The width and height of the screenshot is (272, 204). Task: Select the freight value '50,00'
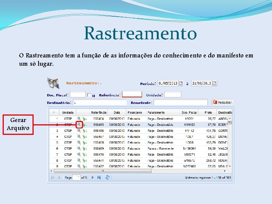(212, 148)
